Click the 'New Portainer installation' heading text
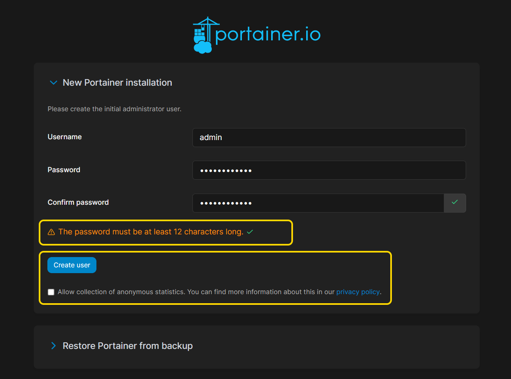The image size is (511, 379). 117,83
